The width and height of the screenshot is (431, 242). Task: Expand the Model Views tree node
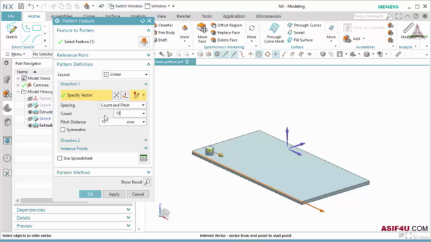point(18,79)
